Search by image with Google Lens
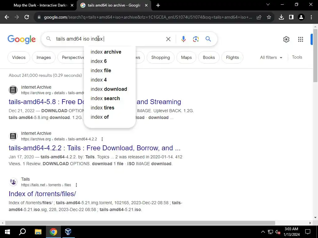This screenshot has height=238, width=318. (x=196, y=39)
